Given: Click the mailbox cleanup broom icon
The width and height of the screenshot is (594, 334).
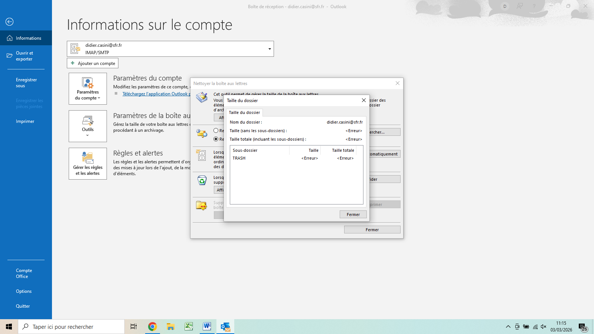Looking at the screenshot, I should [x=202, y=97].
